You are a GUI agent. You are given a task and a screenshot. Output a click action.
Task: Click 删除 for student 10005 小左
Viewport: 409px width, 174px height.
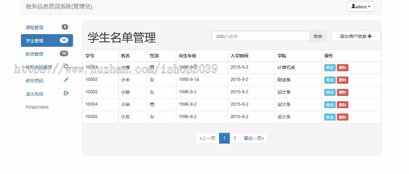(343, 117)
